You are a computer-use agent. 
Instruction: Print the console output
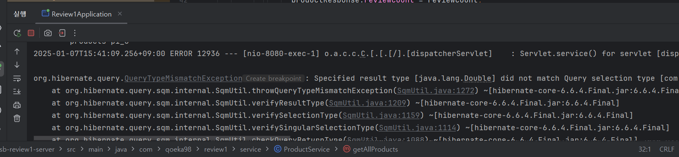pyautogui.click(x=17, y=105)
